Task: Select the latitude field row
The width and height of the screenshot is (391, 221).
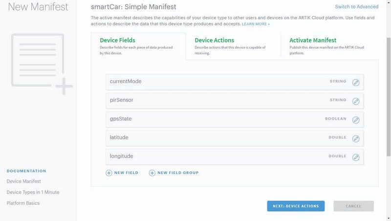Action: pyautogui.click(x=235, y=138)
